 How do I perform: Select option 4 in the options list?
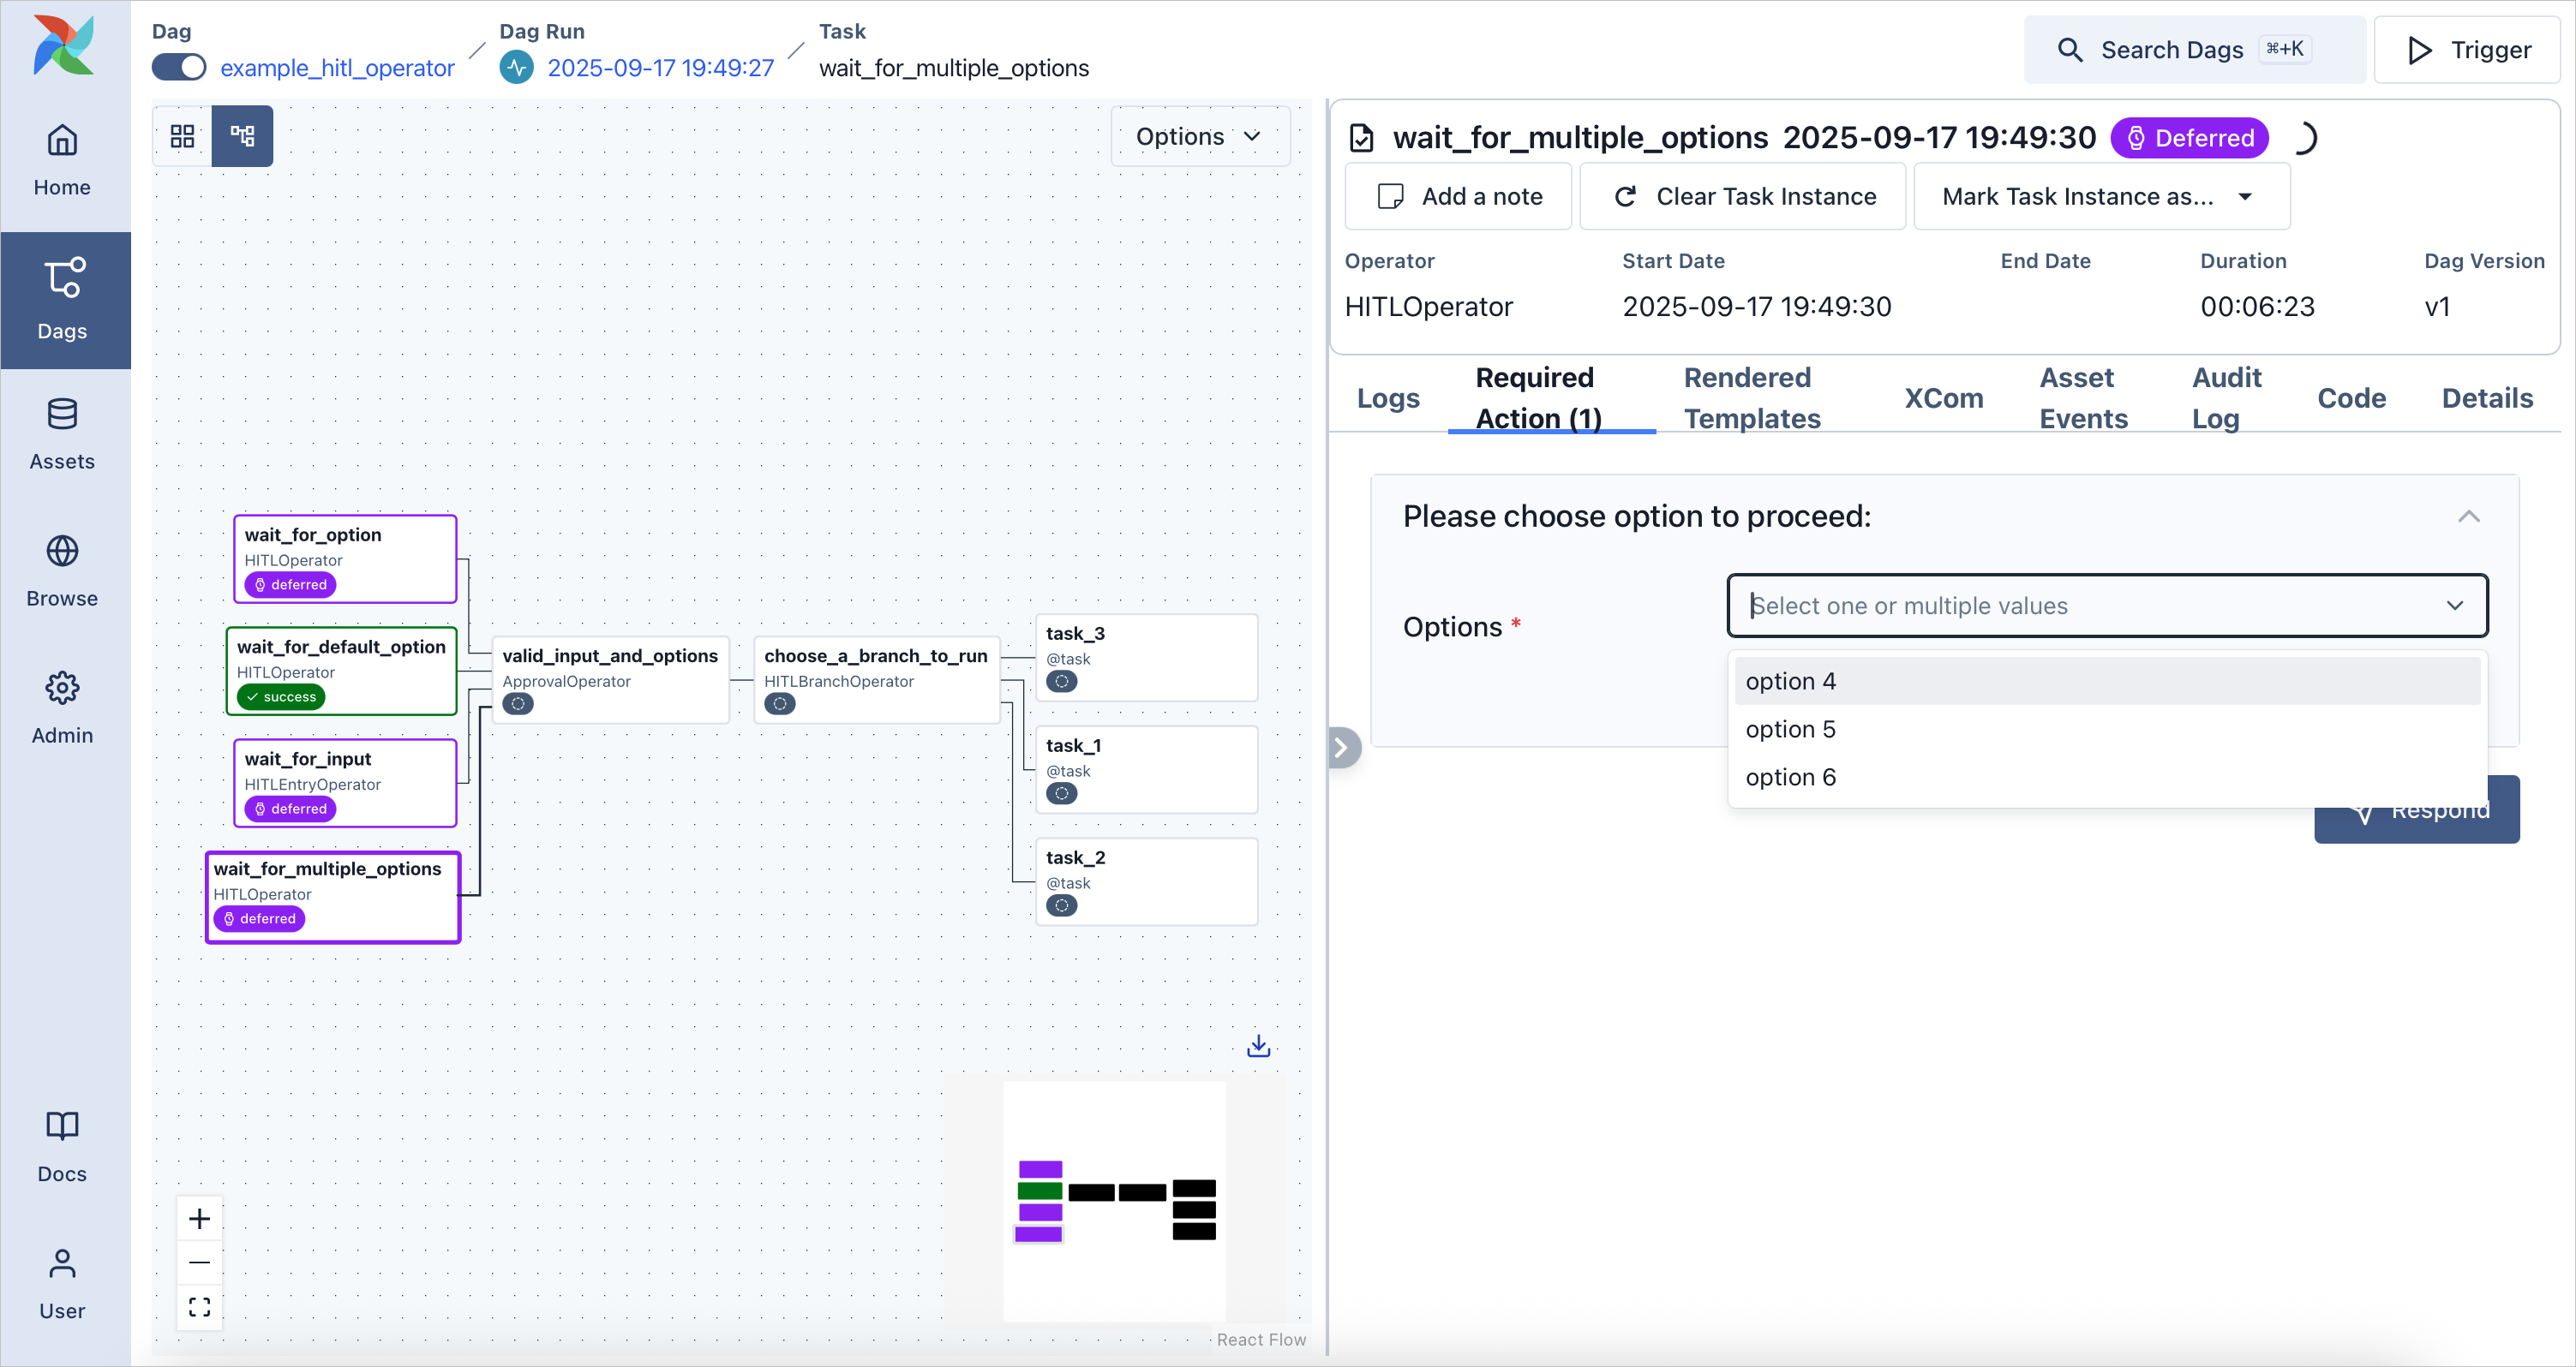1791,680
